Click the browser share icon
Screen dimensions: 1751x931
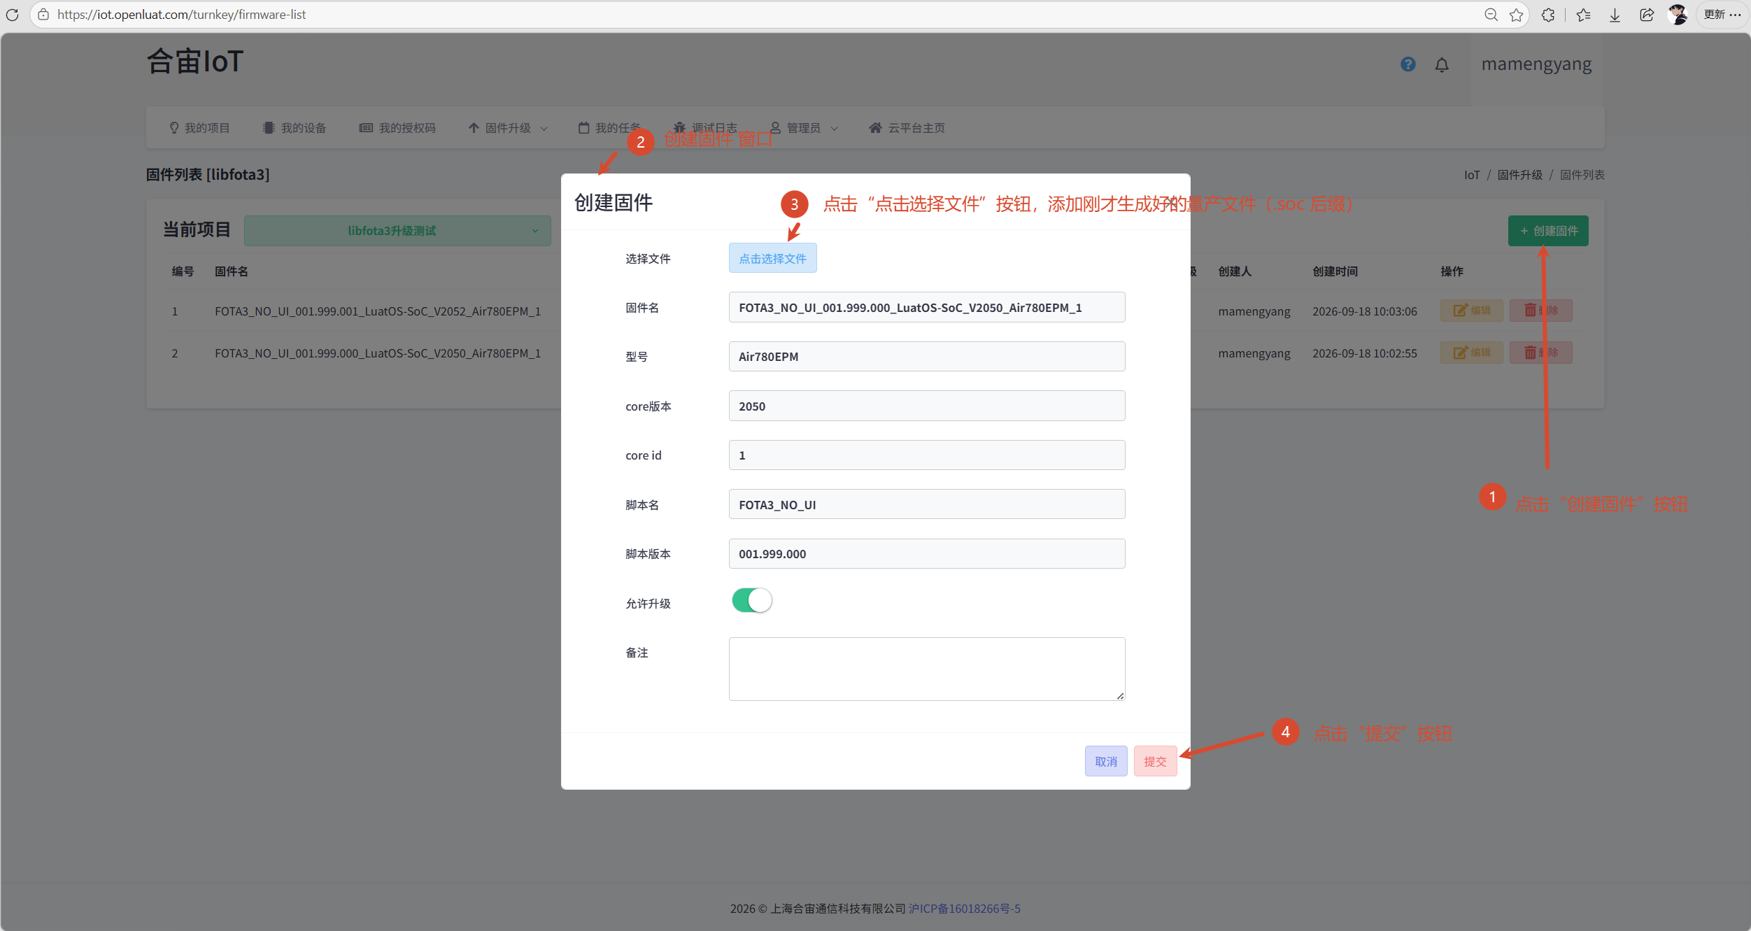(x=1647, y=15)
